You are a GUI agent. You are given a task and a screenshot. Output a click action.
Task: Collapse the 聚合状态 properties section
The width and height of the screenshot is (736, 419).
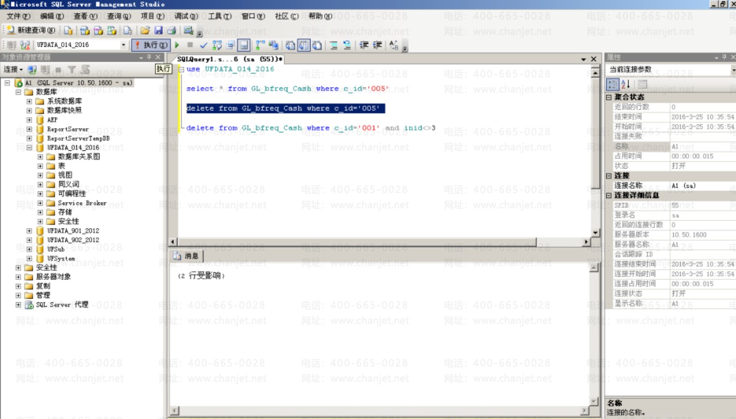point(609,97)
